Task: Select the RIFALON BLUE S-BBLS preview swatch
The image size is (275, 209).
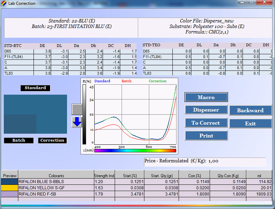Action: pyautogui.click(x=9, y=181)
